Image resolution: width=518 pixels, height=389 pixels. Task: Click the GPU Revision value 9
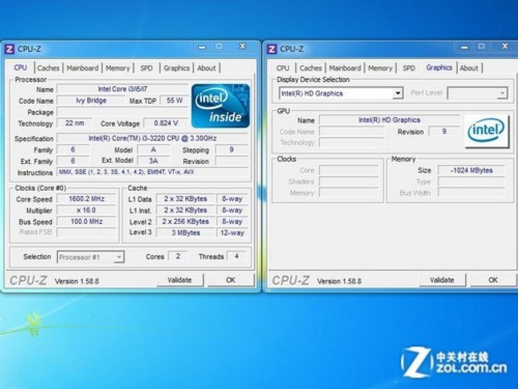point(444,131)
